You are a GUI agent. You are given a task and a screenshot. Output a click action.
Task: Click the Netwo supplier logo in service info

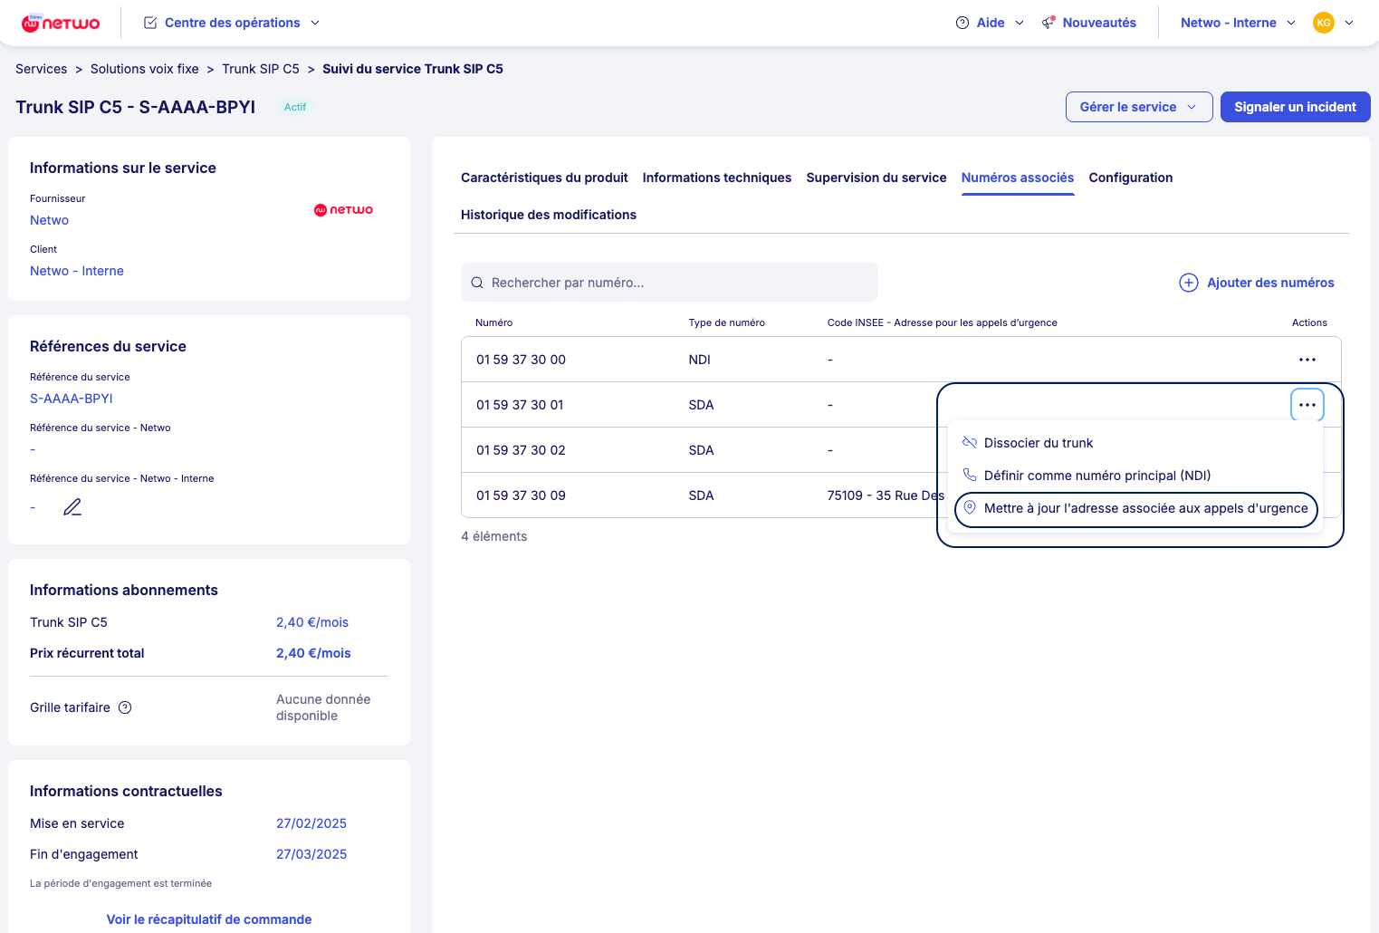343,210
